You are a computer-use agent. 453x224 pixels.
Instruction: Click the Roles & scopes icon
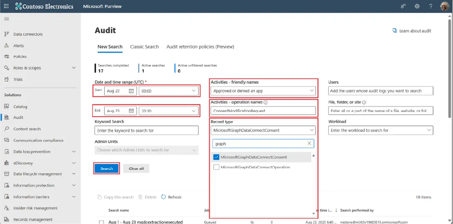pos(7,68)
